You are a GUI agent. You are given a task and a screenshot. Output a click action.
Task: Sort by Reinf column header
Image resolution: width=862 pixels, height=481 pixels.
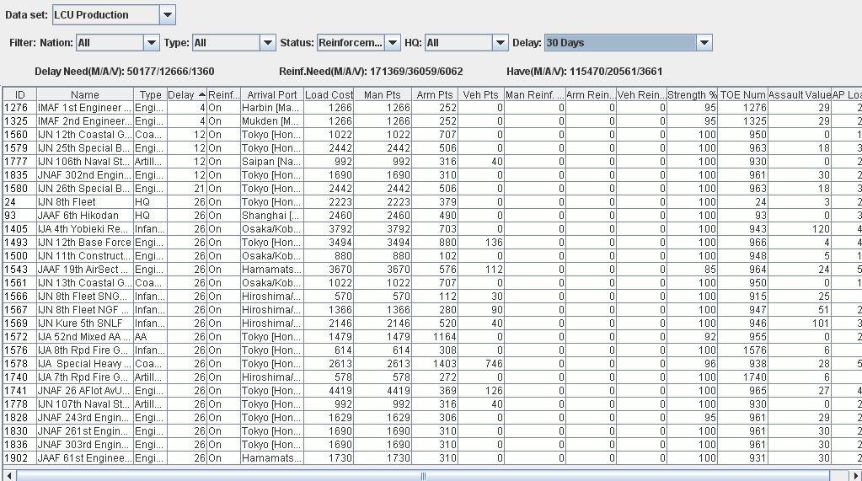click(224, 94)
